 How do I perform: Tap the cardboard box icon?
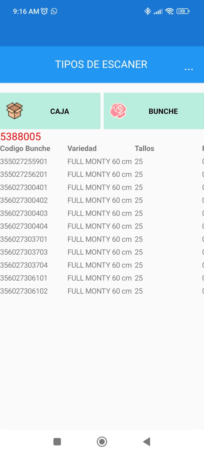click(14, 111)
